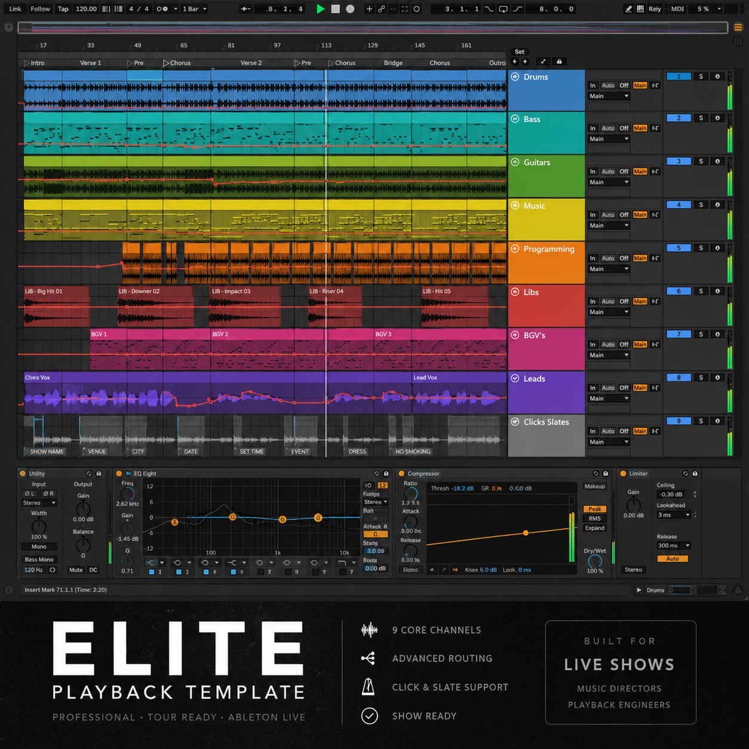Open the EQ Eight Stereo mode dropdown
The height and width of the screenshot is (749, 749).
coord(376,502)
